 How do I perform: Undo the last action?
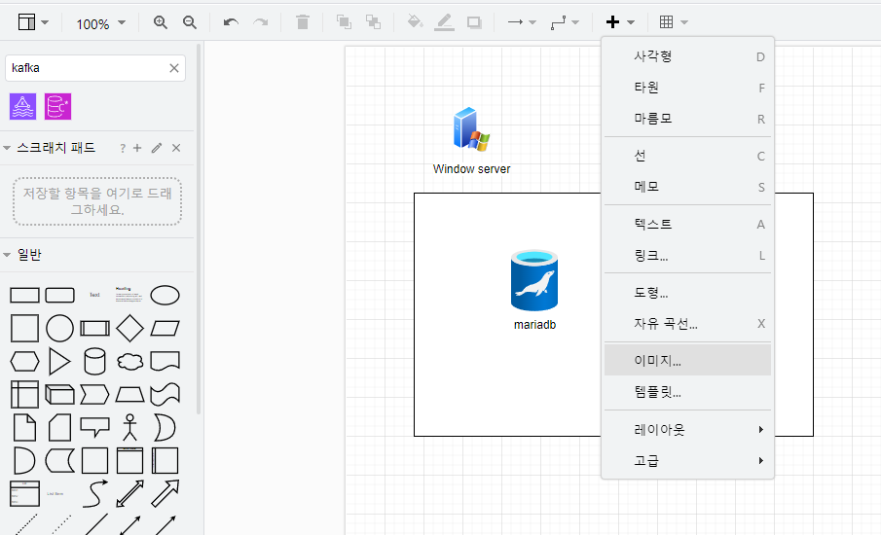[231, 22]
